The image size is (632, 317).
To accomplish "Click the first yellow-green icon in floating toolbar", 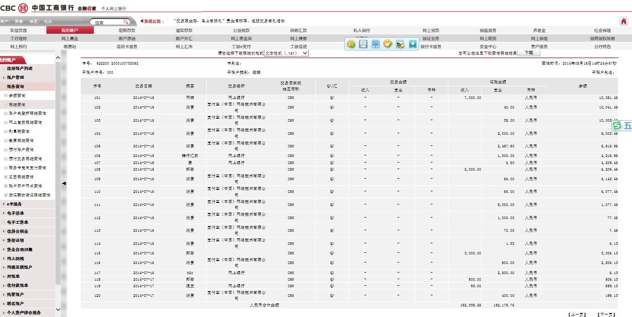I will tap(351, 44).
